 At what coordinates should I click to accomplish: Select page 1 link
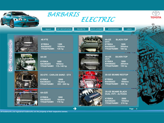(135, 109)
